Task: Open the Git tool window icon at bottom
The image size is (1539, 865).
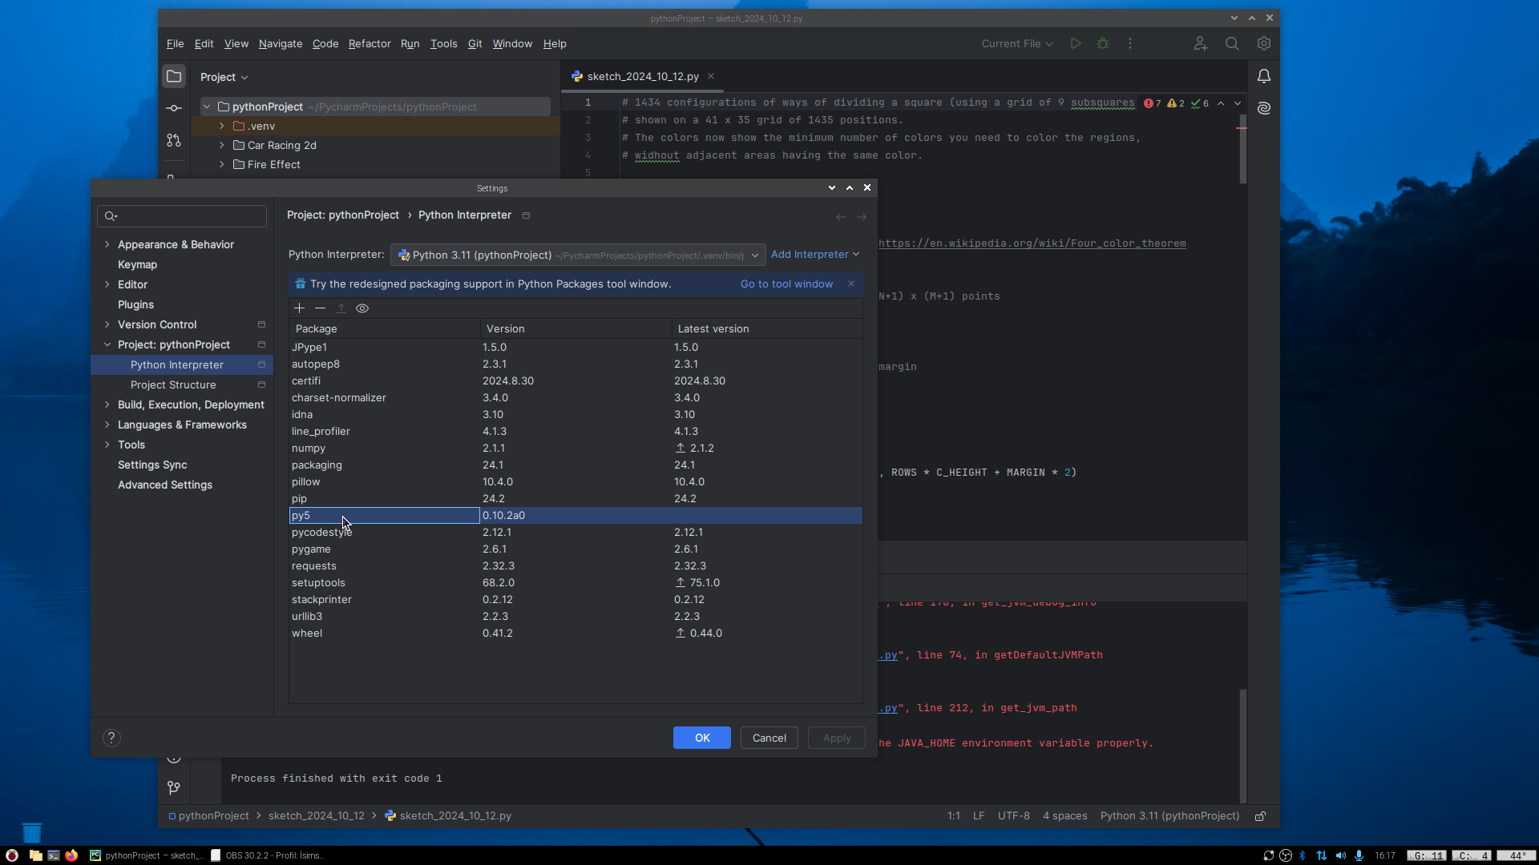Action: coord(174,788)
